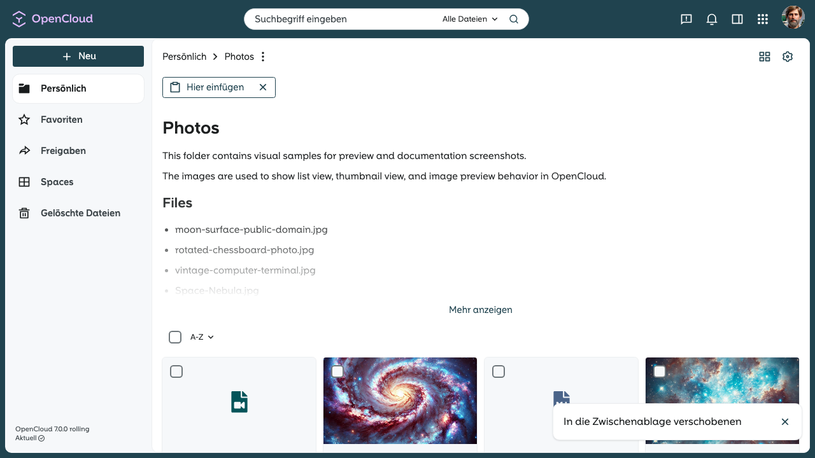Check the spiral galaxy image checkbox
This screenshot has width=815, height=458.
337,371
